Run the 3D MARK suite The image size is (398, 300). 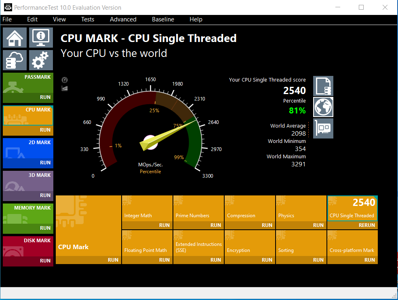pos(28,195)
